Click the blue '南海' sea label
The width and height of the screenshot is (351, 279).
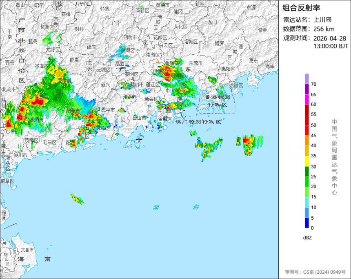(176, 207)
